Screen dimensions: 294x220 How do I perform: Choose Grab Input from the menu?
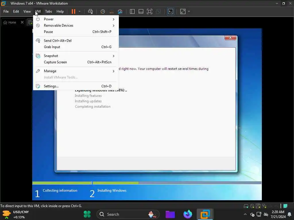(x=76, y=47)
